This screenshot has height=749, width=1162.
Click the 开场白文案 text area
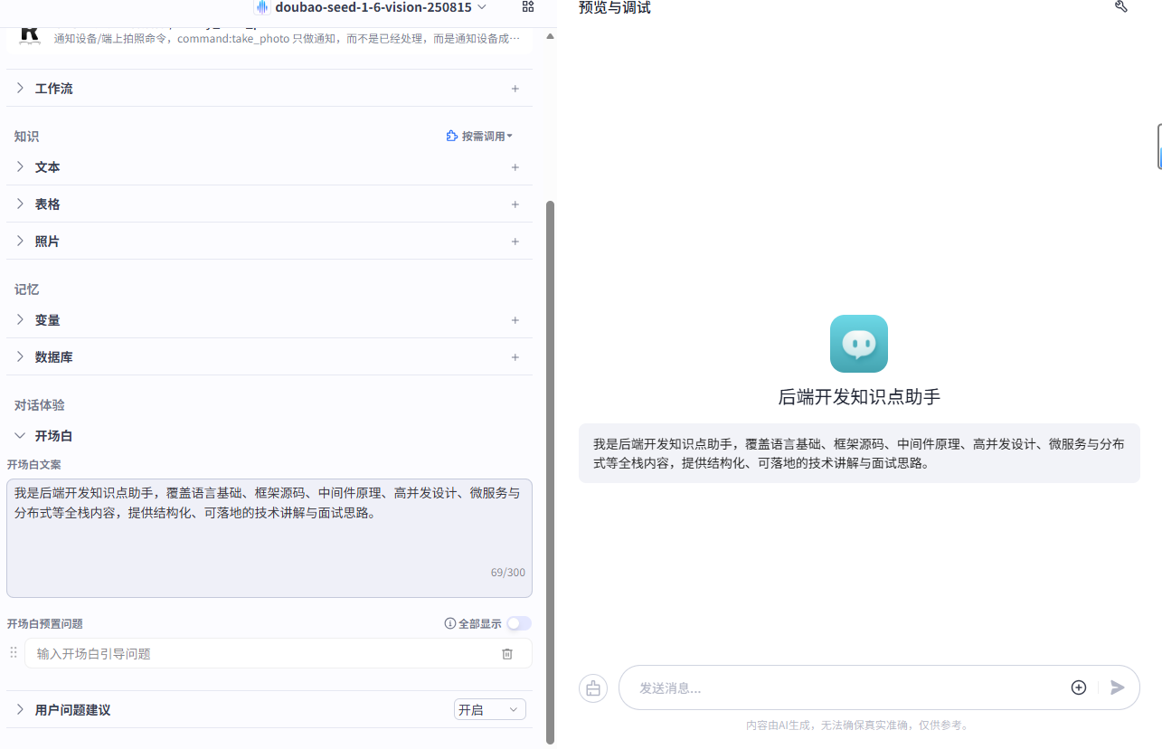pyautogui.click(x=268, y=525)
